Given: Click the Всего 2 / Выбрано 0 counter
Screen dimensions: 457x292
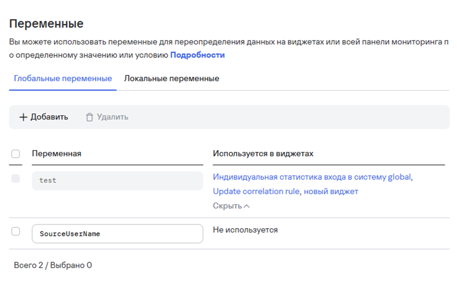Looking at the screenshot, I should pyautogui.click(x=53, y=265).
